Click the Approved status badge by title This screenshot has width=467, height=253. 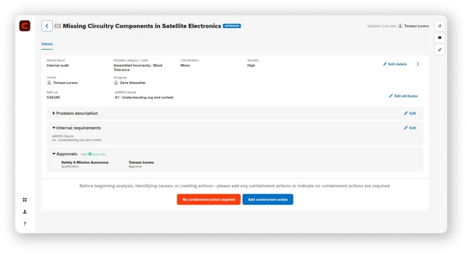click(x=232, y=26)
